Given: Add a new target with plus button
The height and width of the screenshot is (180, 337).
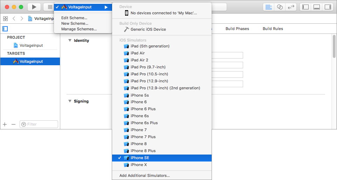Looking at the screenshot, I should (x=5, y=124).
